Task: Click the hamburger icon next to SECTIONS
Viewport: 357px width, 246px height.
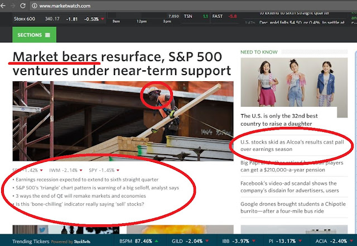Action: click(x=47, y=35)
